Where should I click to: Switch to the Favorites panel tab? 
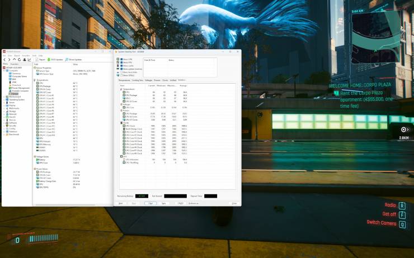tap(14, 64)
